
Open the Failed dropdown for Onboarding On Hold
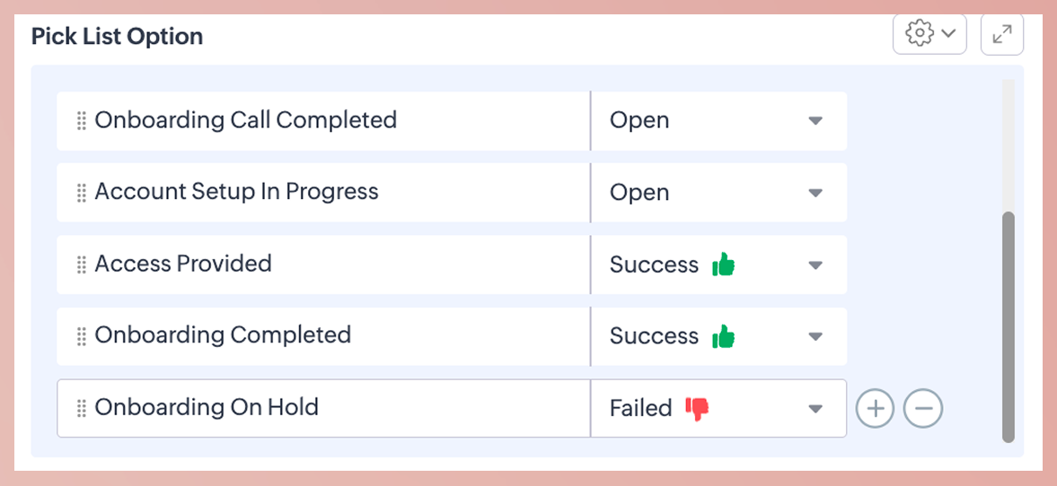point(815,409)
